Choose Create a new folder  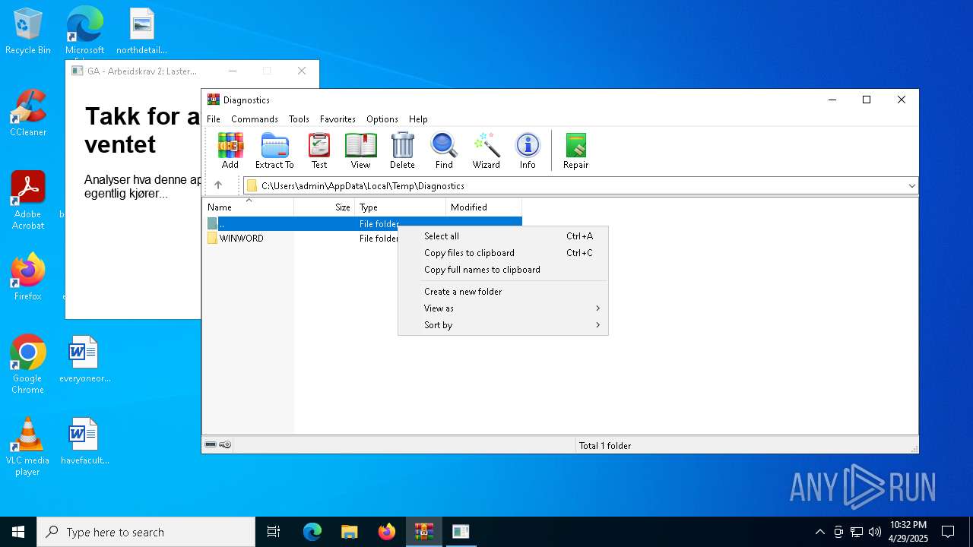pos(503,292)
